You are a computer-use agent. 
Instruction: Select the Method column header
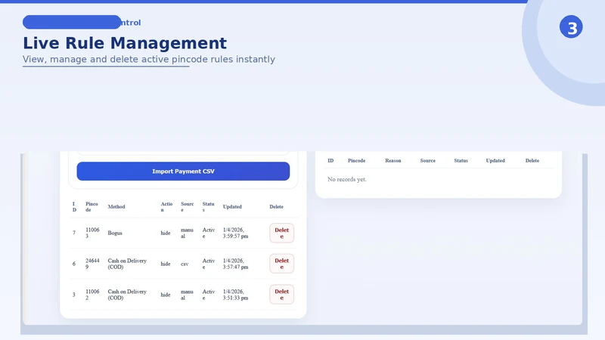116,206
